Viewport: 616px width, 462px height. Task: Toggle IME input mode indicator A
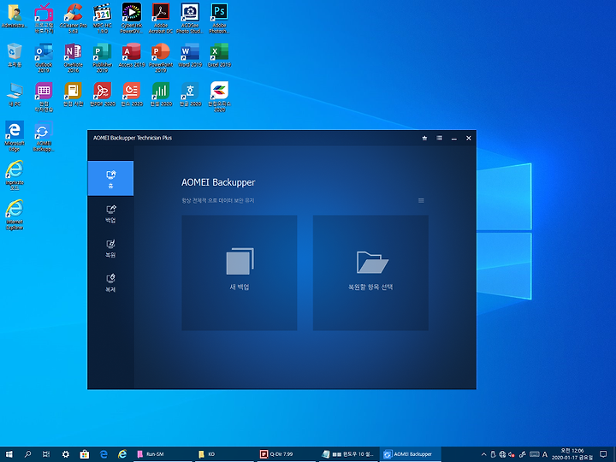coord(545,454)
